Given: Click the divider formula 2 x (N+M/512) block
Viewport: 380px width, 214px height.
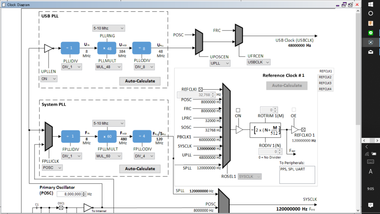Looking at the screenshot, I should pos(265,130).
